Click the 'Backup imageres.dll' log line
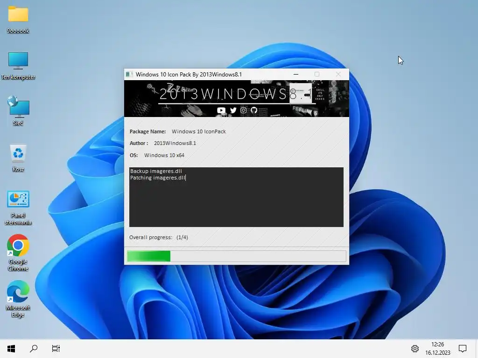478x358 pixels. point(156,171)
